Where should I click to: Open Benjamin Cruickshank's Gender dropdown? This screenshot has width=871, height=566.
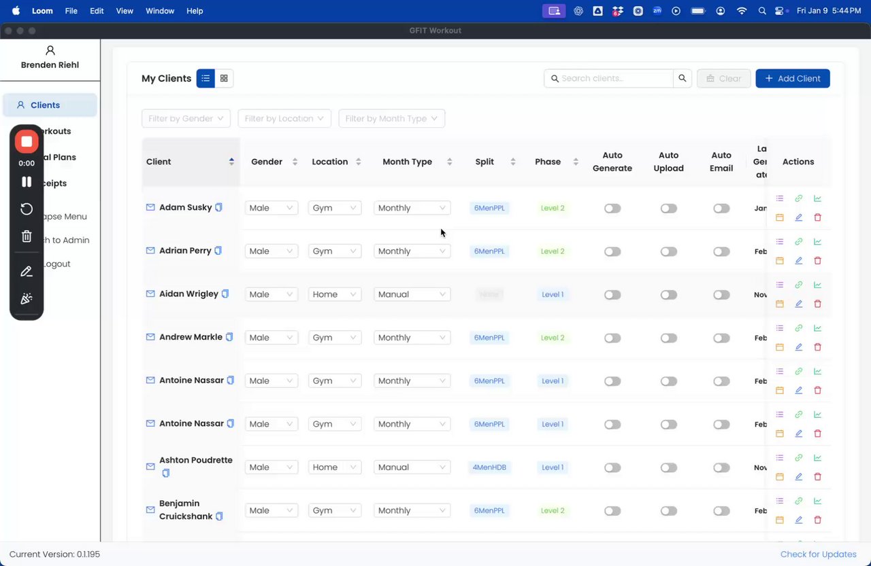click(271, 510)
